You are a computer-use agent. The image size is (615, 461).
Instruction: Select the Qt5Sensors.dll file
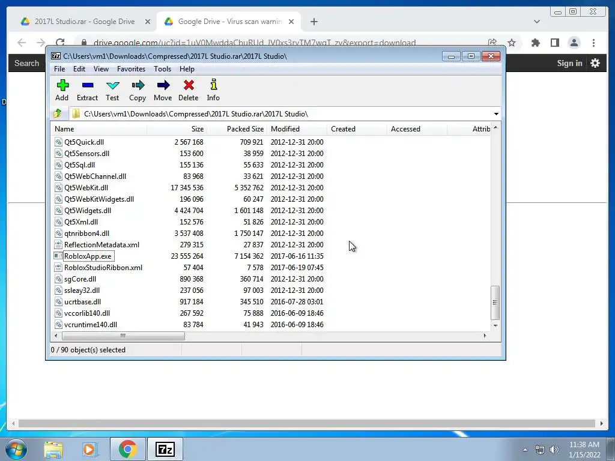pyautogui.click(x=86, y=154)
